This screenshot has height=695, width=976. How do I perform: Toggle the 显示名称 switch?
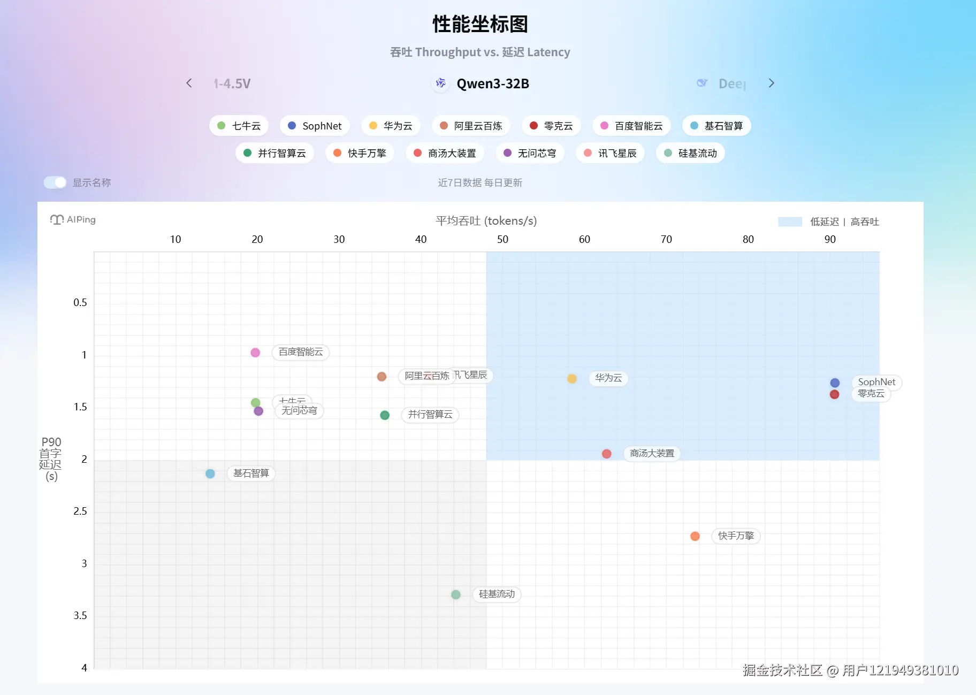[x=55, y=182]
